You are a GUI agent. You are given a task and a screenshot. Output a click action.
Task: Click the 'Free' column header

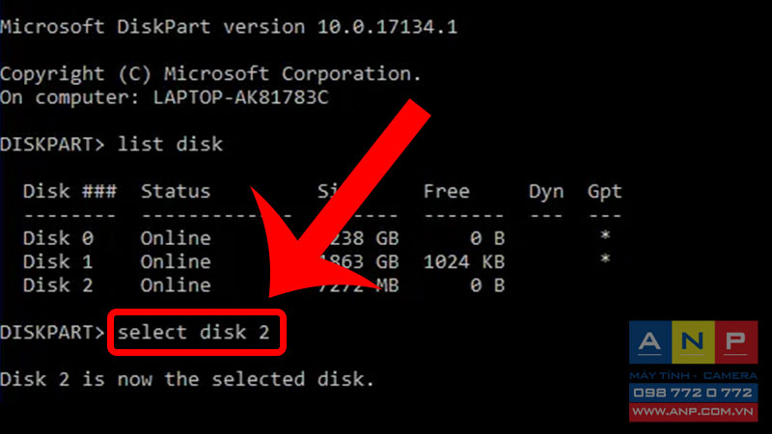pyautogui.click(x=447, y=191)
